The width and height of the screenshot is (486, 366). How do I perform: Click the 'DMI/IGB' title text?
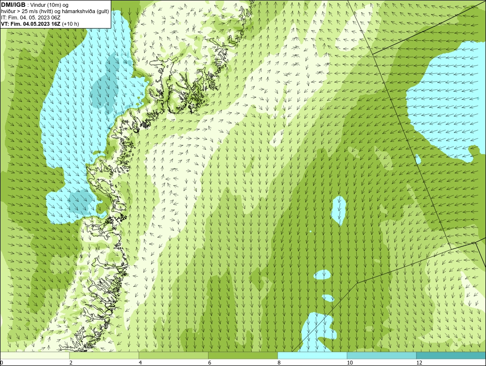pyautogui.click(x=13, y=5)
